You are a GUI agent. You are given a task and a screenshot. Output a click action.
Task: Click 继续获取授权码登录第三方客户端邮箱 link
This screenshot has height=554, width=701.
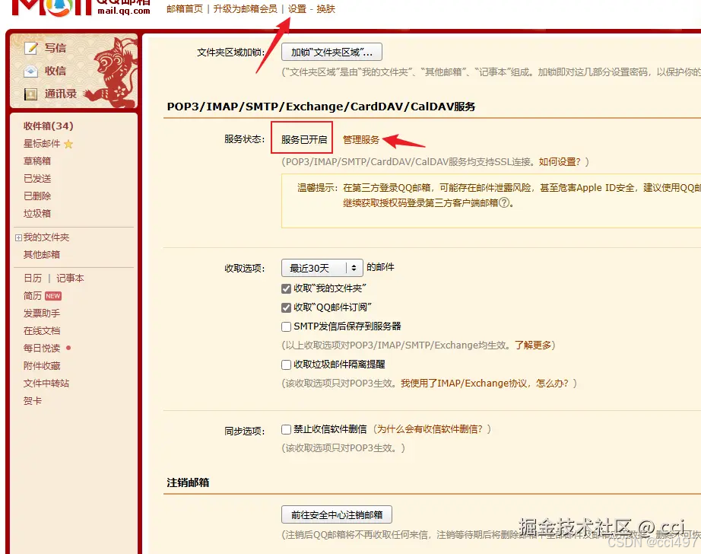pos(420,202)
